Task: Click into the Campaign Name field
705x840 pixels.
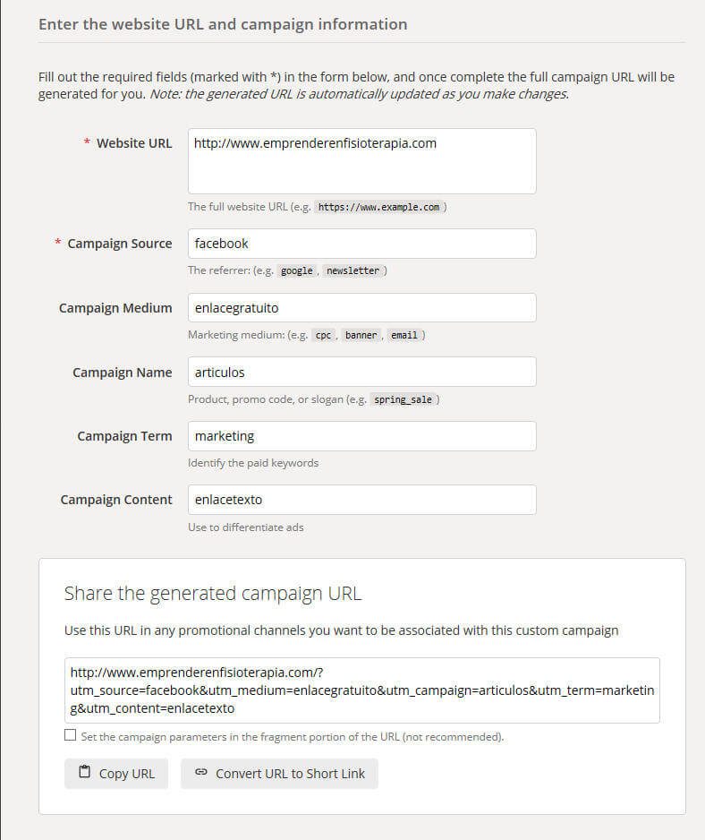Action: [x=361, y=372]
